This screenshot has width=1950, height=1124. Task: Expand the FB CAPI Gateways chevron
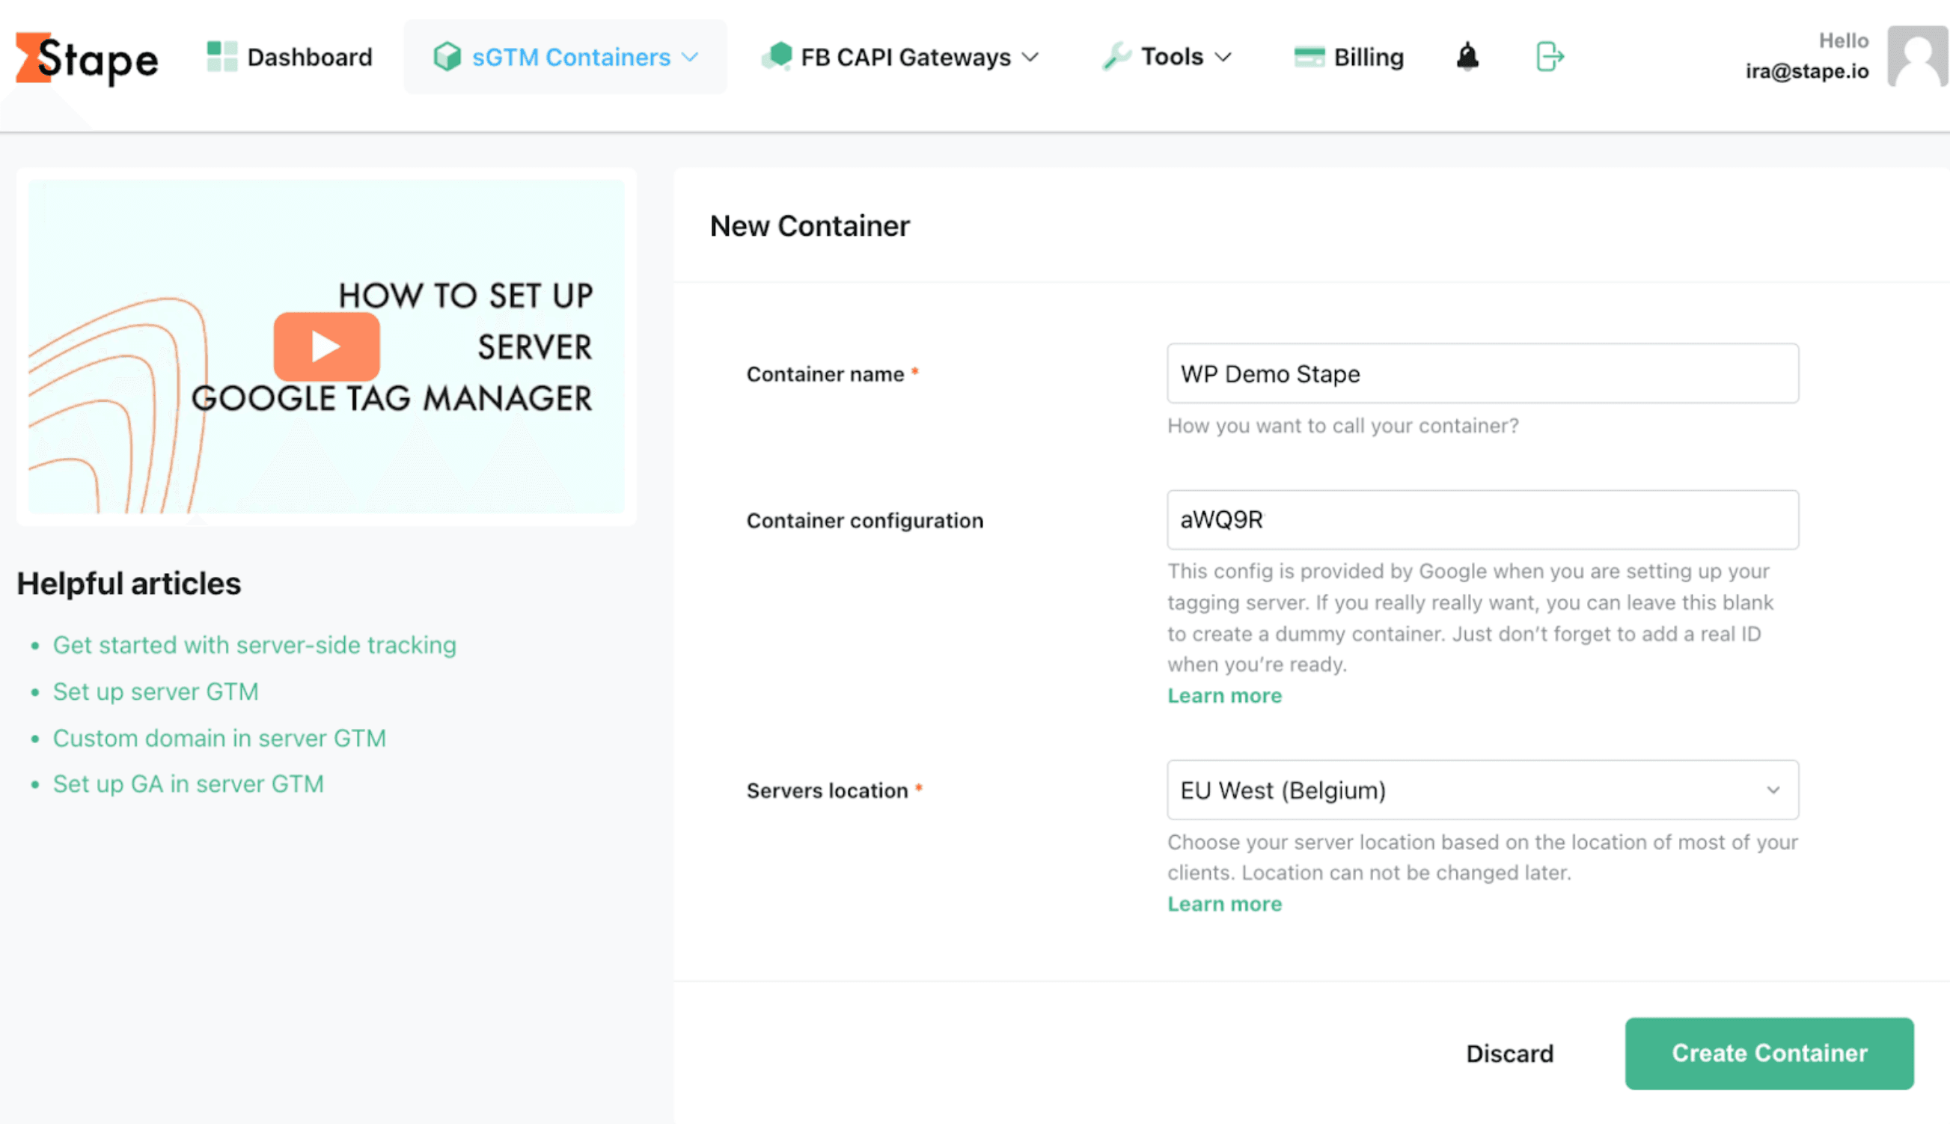coord(1030,57)
